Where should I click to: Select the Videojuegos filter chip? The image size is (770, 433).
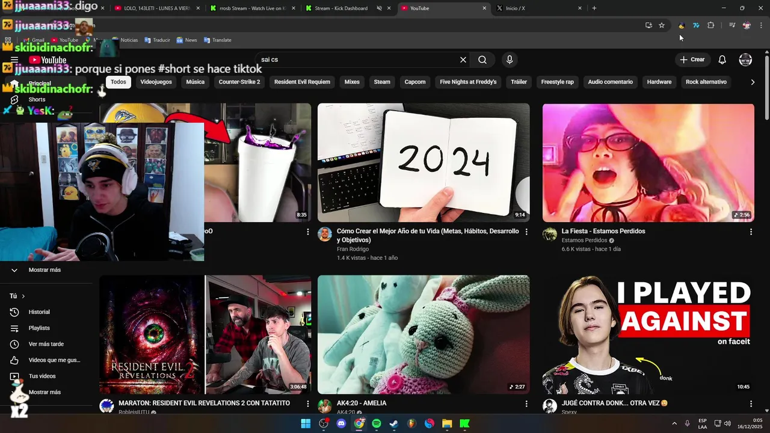pyautogui.click(x=156, y=82)
